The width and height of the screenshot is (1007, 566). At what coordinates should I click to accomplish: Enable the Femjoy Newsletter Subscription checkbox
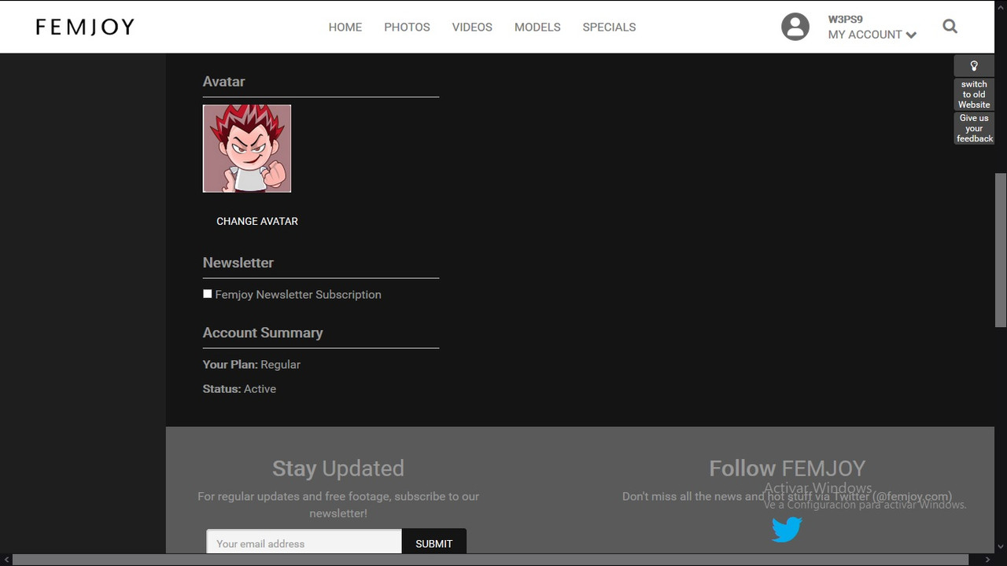click(x=208, y=294)
